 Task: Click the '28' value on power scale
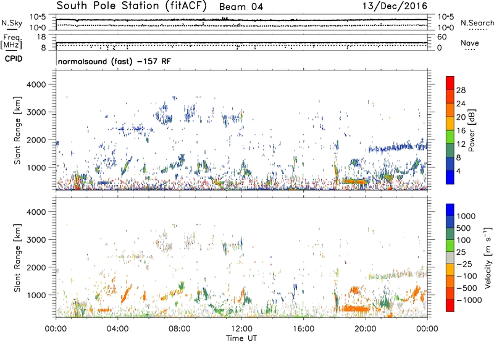pyautogui.click(x=461, y=90)
